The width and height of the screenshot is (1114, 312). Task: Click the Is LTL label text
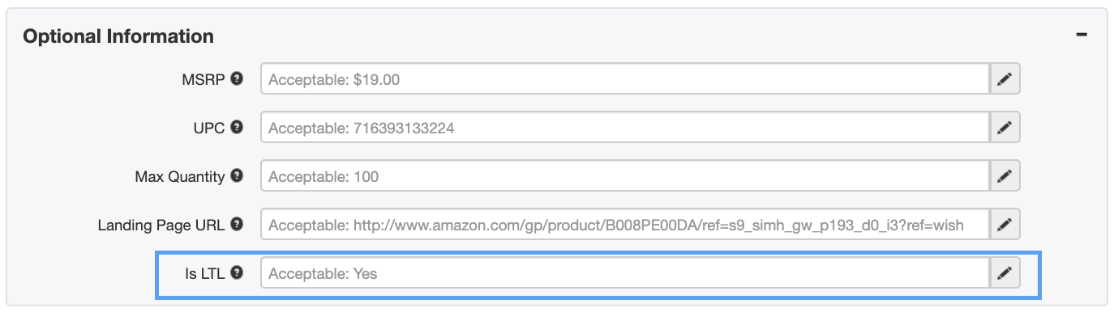[x=204, y=273]
